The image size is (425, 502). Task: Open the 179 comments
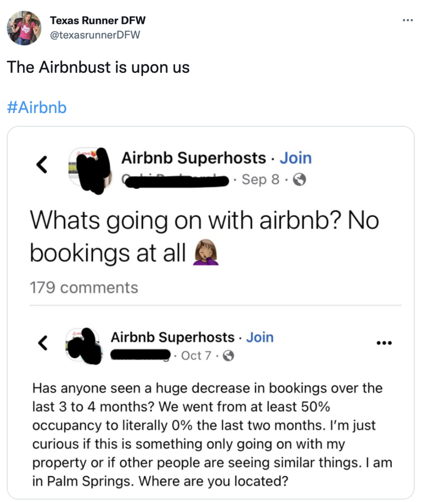coord(84,287)
